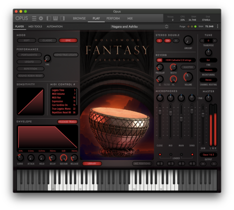Switch to the Browse tab

tap(79, 18)
